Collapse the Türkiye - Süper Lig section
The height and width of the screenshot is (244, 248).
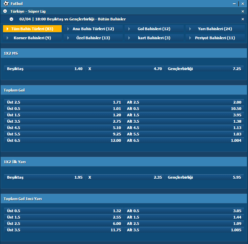pyautogui.click(x=5, y=11)
